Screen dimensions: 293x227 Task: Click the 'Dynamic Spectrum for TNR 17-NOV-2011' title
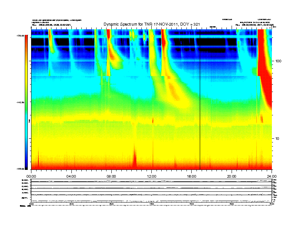(x=152, y=24)
